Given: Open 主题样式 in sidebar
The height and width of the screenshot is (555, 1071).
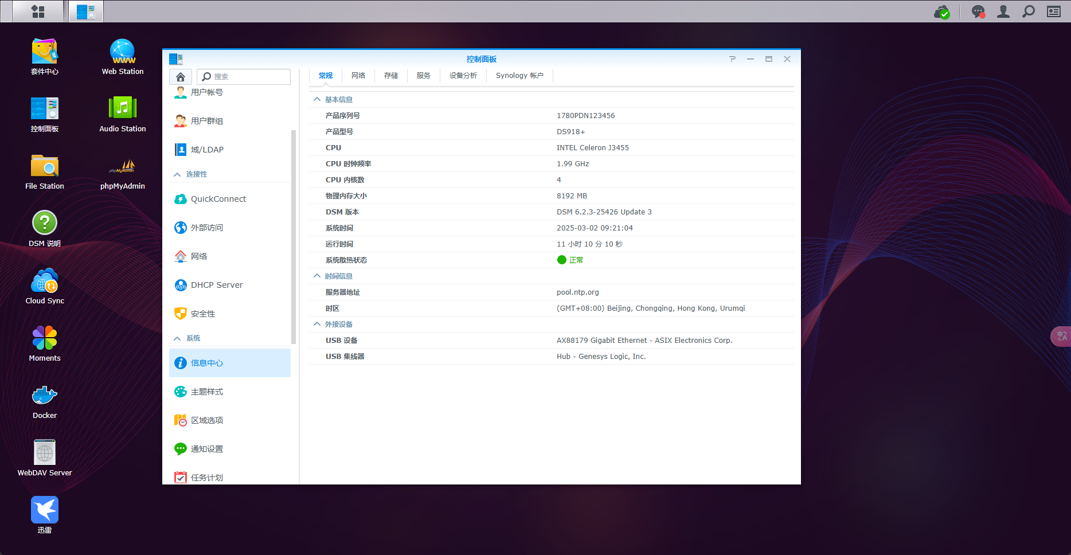Looking at the screenshot, I should (x=230, y=392).
